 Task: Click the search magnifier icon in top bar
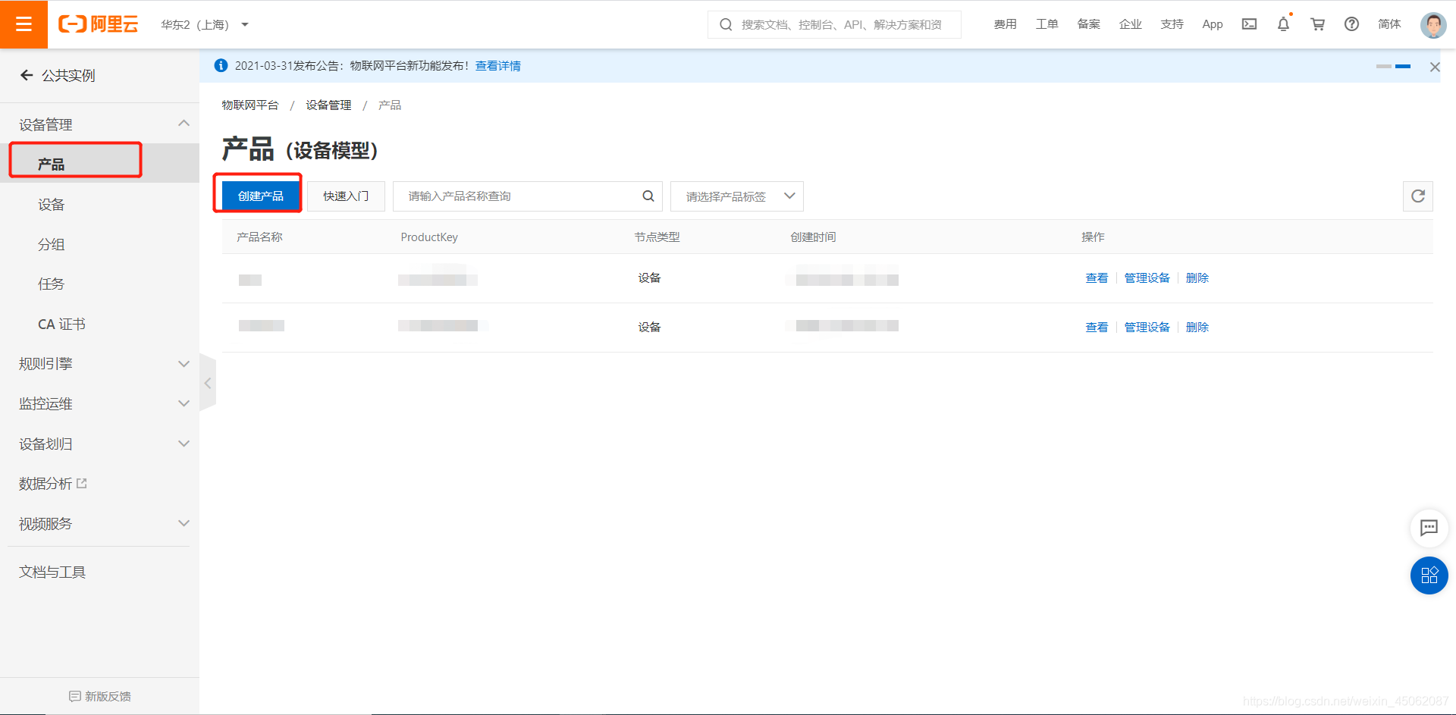point(726,25)
